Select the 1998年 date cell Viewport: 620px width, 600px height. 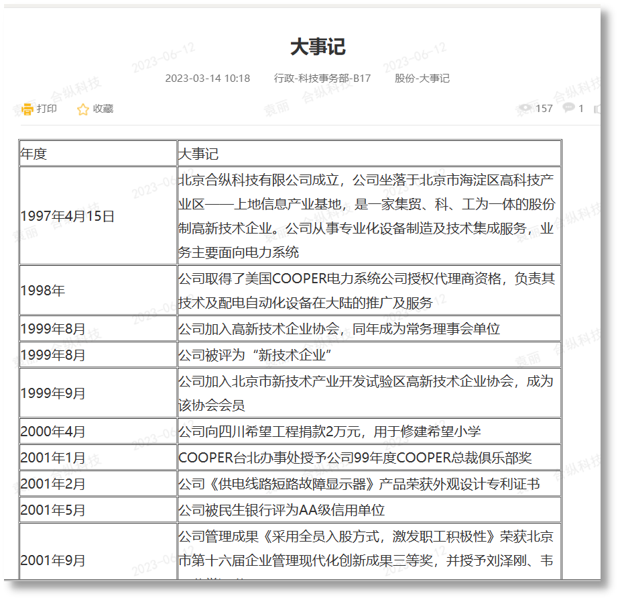click(98, 291)
